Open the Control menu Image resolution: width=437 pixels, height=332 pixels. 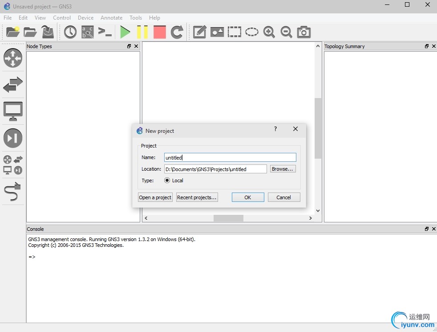tap(62, 17)
